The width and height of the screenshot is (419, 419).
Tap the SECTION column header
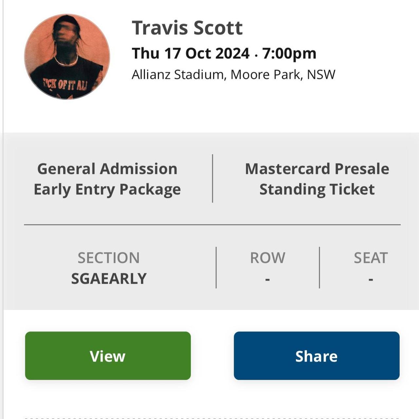coord(109,258)
